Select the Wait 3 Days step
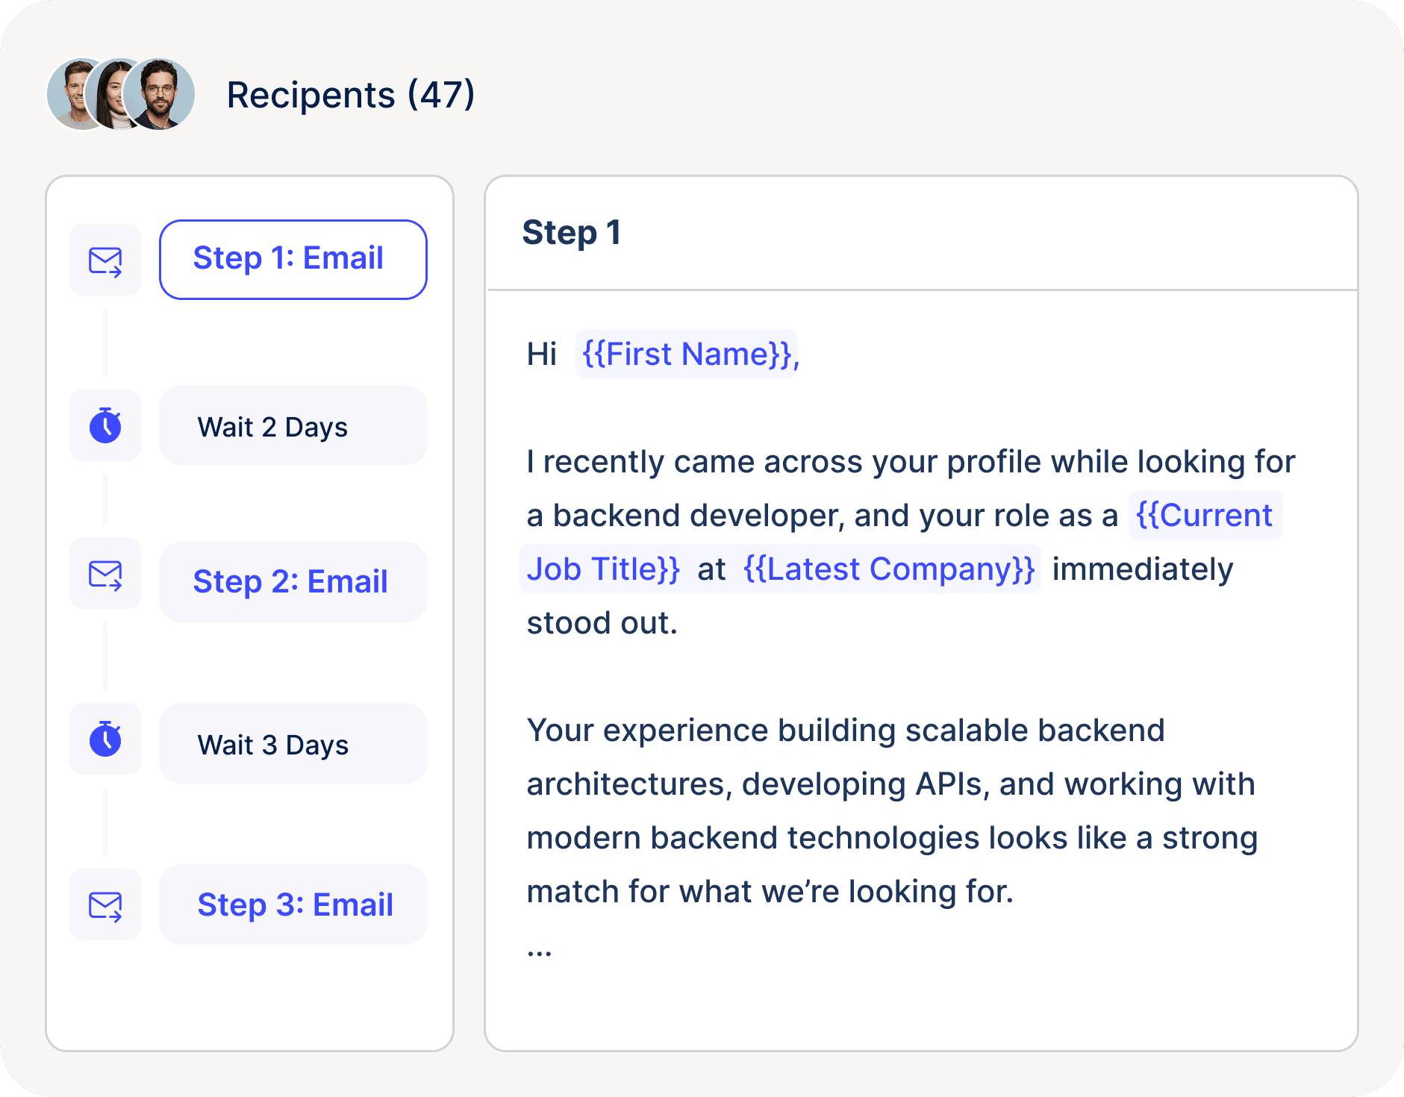Image resolution: width=1404 pixels, height=1097 pixels. pyautogui.click(x=293, y=743)
